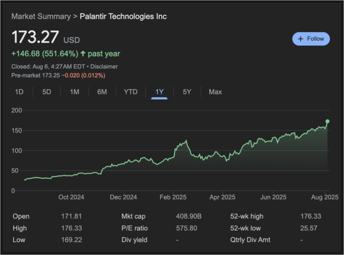
Task: Click the green up arrow icon
Action: coord(83,53)
